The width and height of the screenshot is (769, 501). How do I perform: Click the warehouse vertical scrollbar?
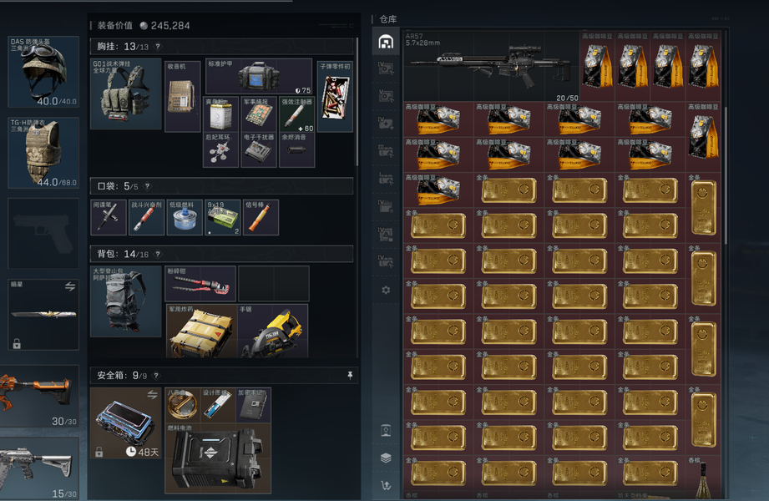pos(726,175)
